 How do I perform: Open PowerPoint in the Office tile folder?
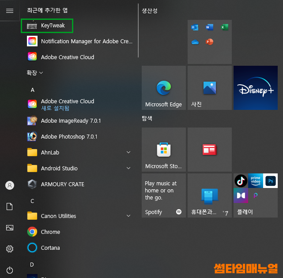[210, 42]
